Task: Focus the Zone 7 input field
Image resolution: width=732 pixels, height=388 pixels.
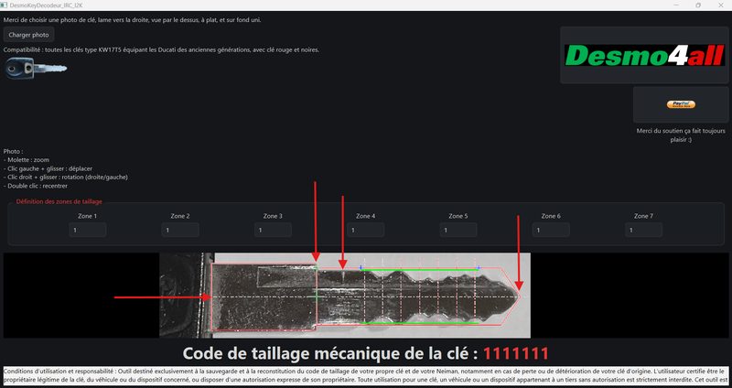Action: [644, 230]
